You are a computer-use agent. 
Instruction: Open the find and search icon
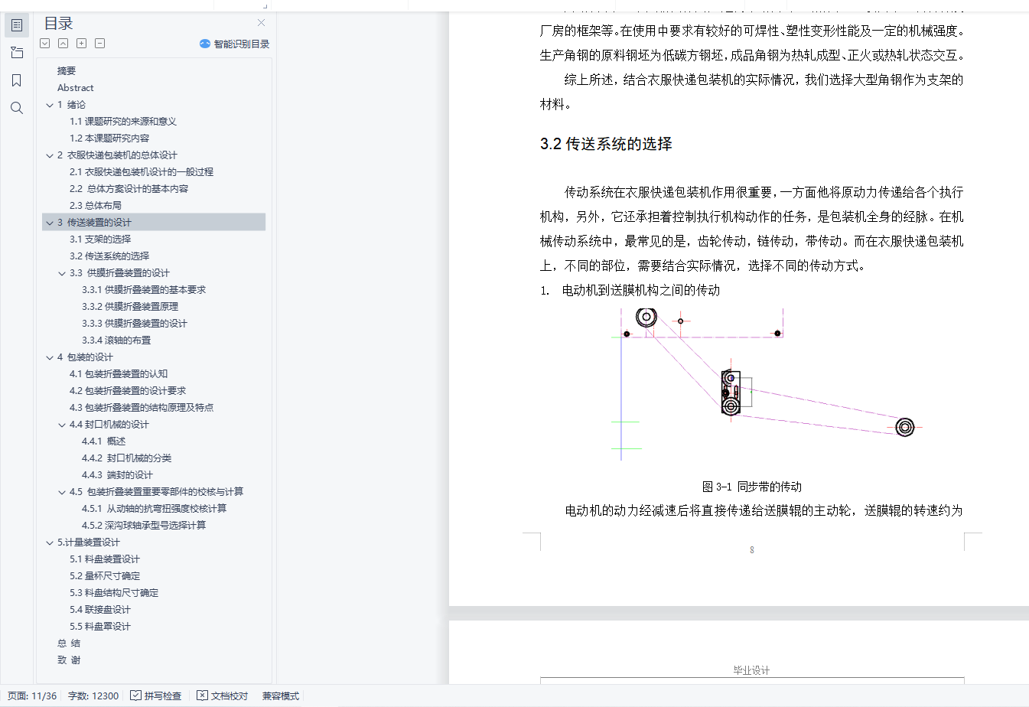(x=17, y=108)
